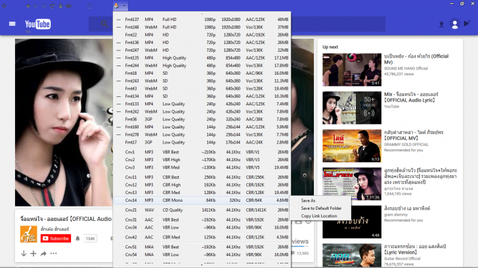
Task: Select Fmt135 MP4 High Quality 480p row
Action: [x=202, y=58]
